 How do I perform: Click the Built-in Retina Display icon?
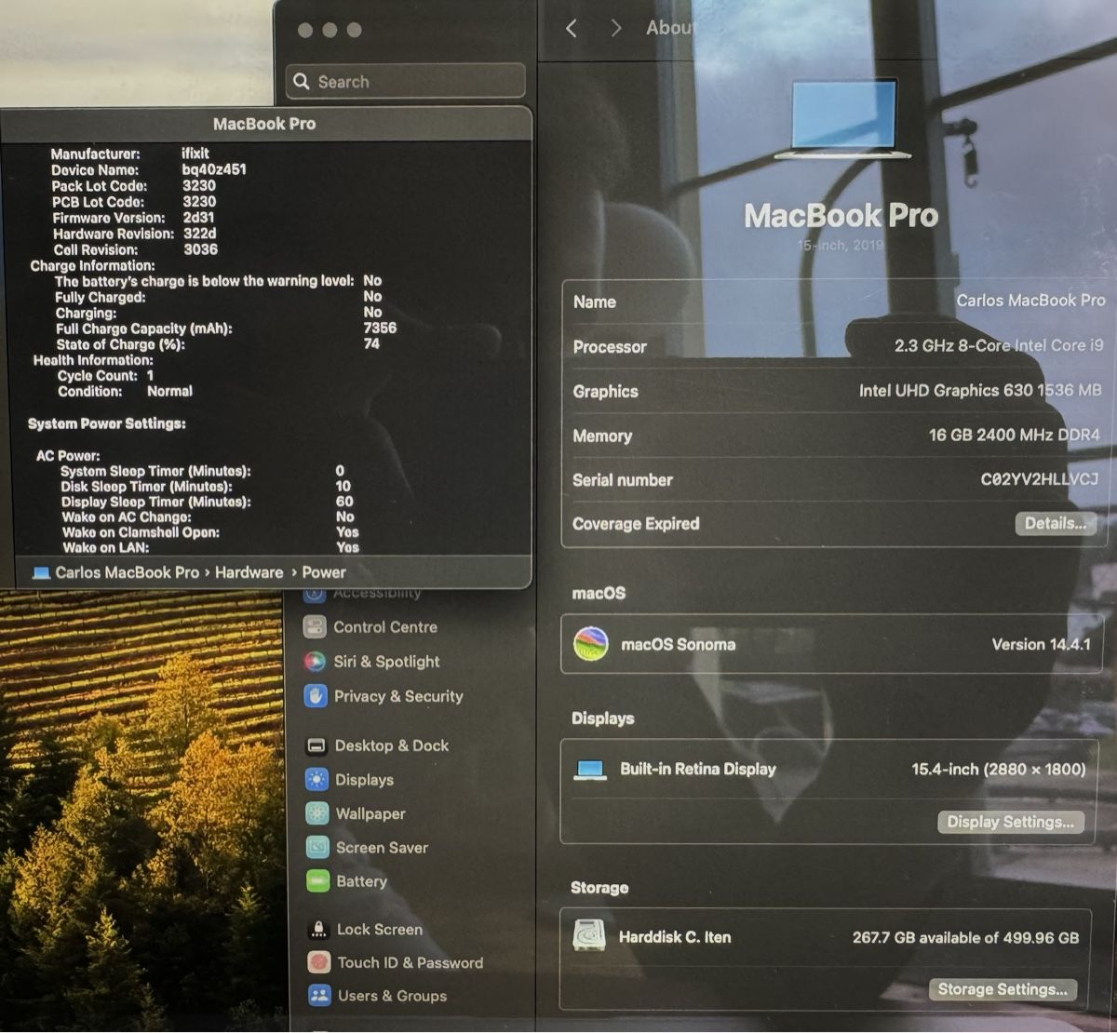tap(590, 770)
